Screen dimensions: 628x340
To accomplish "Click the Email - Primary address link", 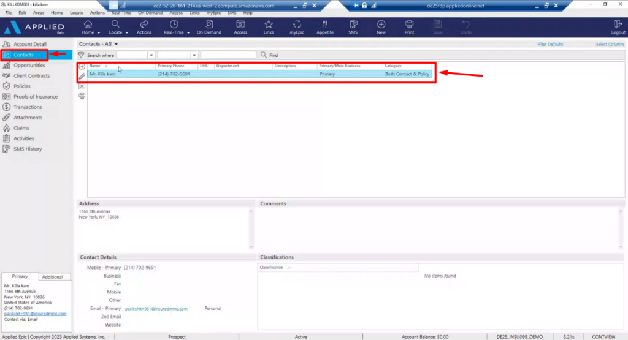I will (x=156, y=309).
